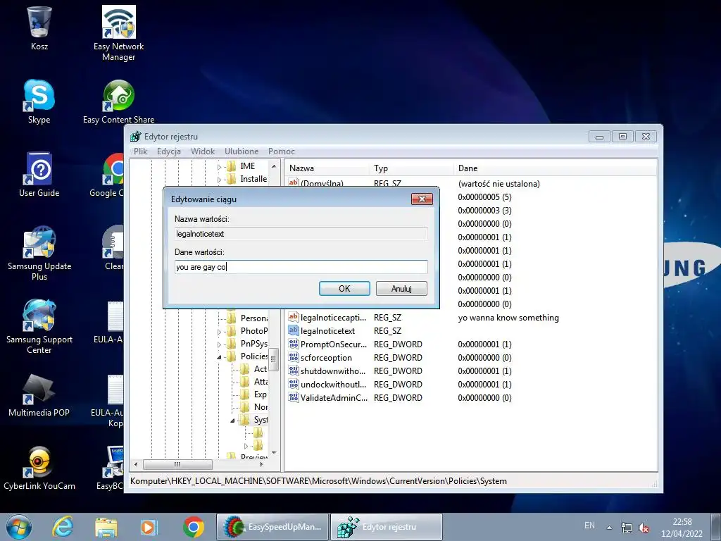Open the Edycja menu
Image resolution: width=721 pixels, height=541 pixels.
(169, 151)
